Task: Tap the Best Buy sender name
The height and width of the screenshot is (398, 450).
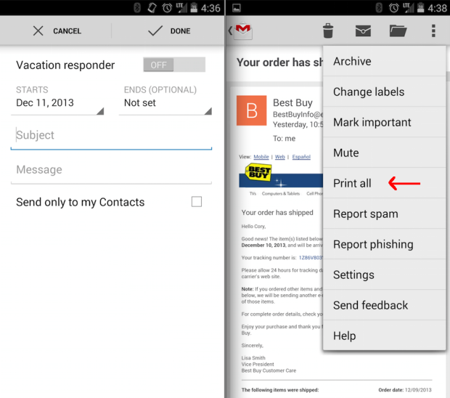Action: 292,102
